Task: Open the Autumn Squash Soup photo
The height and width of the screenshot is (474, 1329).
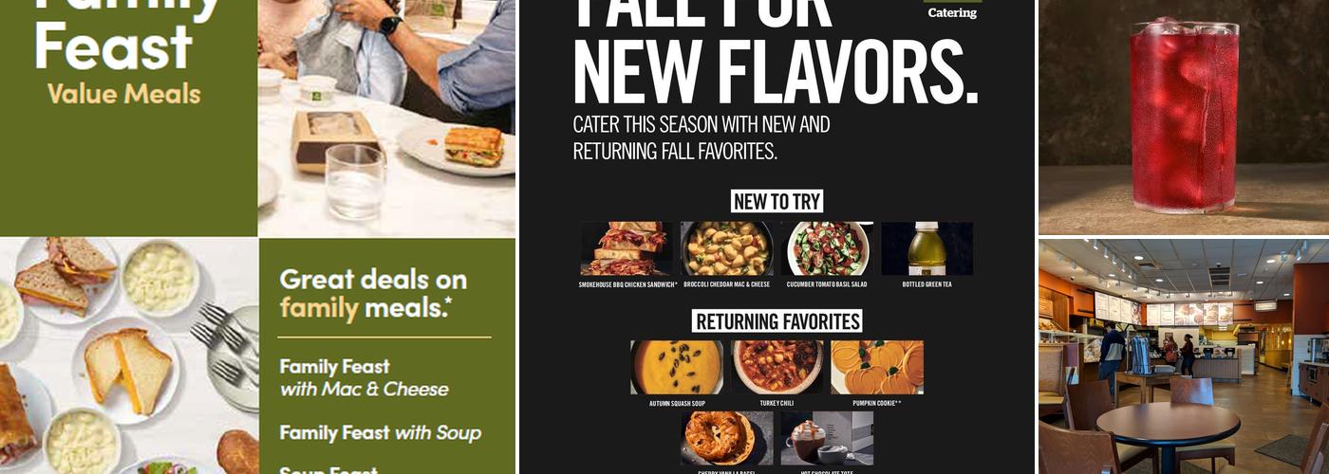Action: click(x=677, y=367)
